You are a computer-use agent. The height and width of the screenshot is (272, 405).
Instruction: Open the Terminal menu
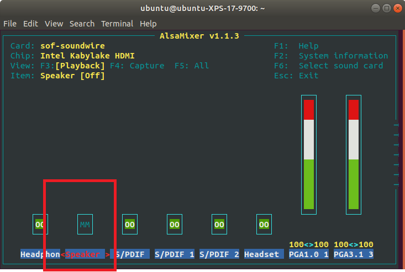tap(117, 24)
